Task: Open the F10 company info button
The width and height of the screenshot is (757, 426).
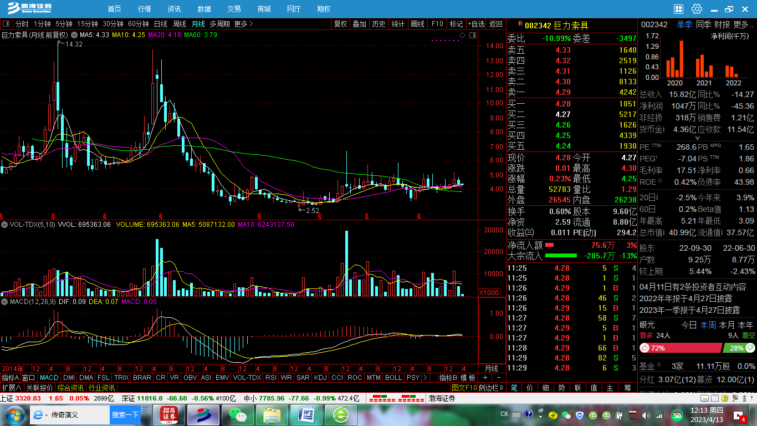Action: (437, 24)
